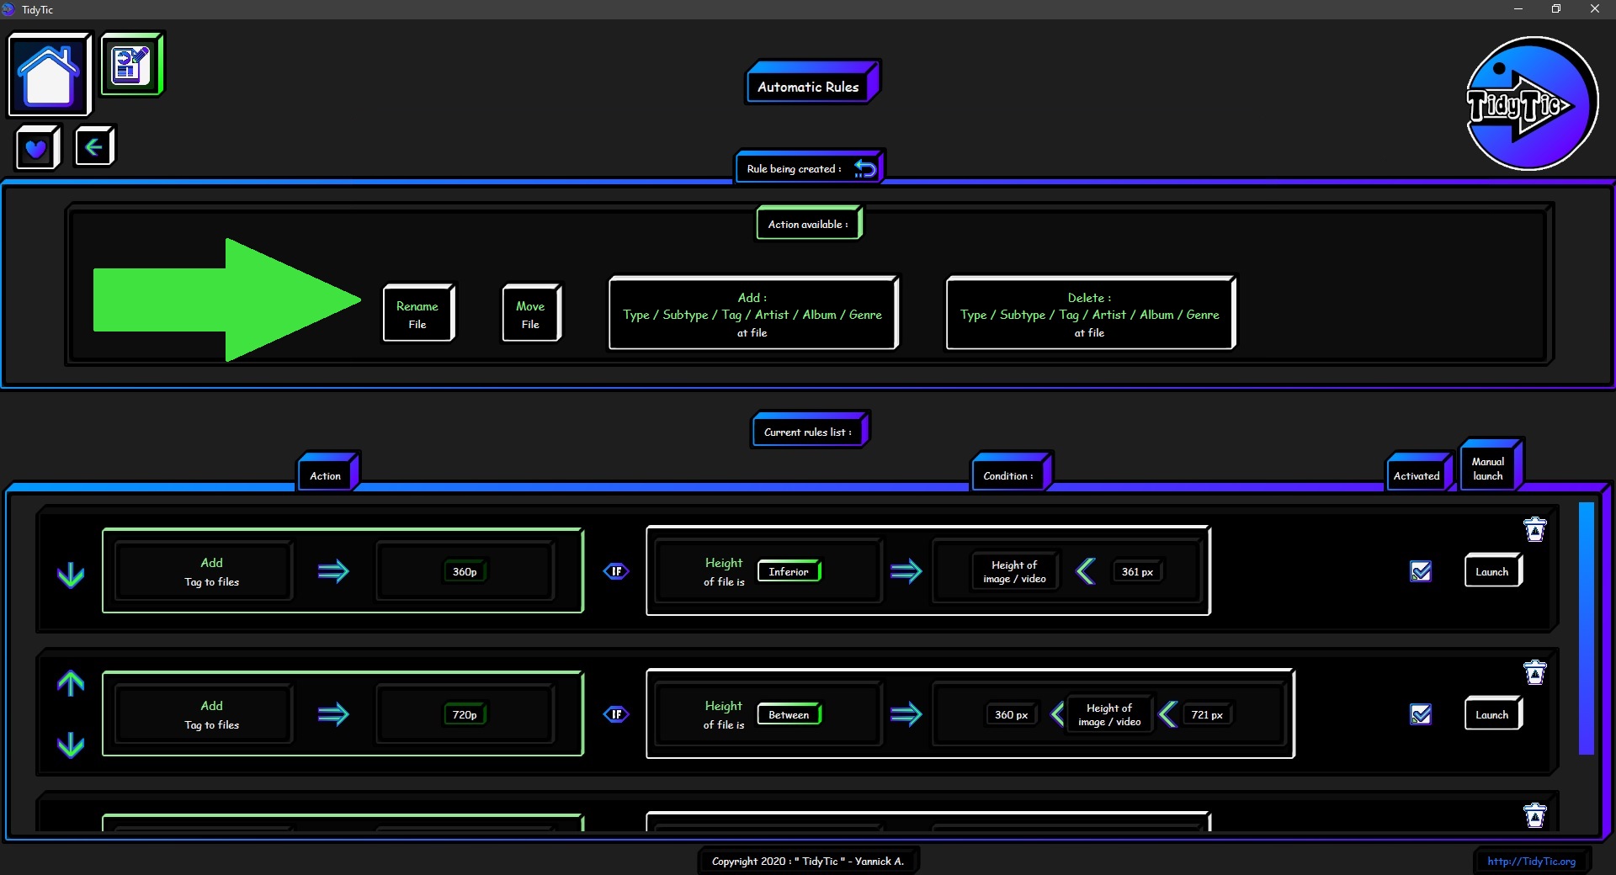1616x875 pixels.
Task: Click the back arrow icon
Action: coord(93,147)
